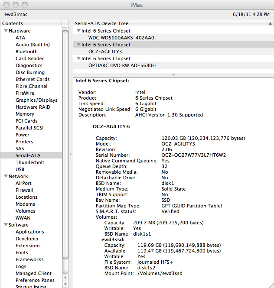This screenshot has width=274, height=288.
Task: Open Audio (Built In) section
Action: click(x=33, y=45)
